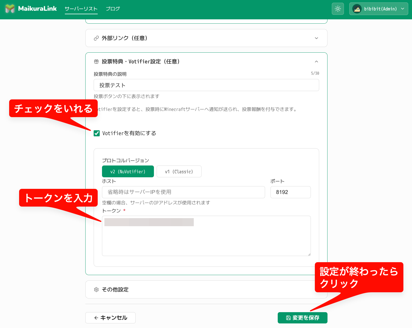Image resolution: width=412 pixels, height=328 pixels.
Task: Focus the ポート field showing 8192
Action: [x=290, y=192]
